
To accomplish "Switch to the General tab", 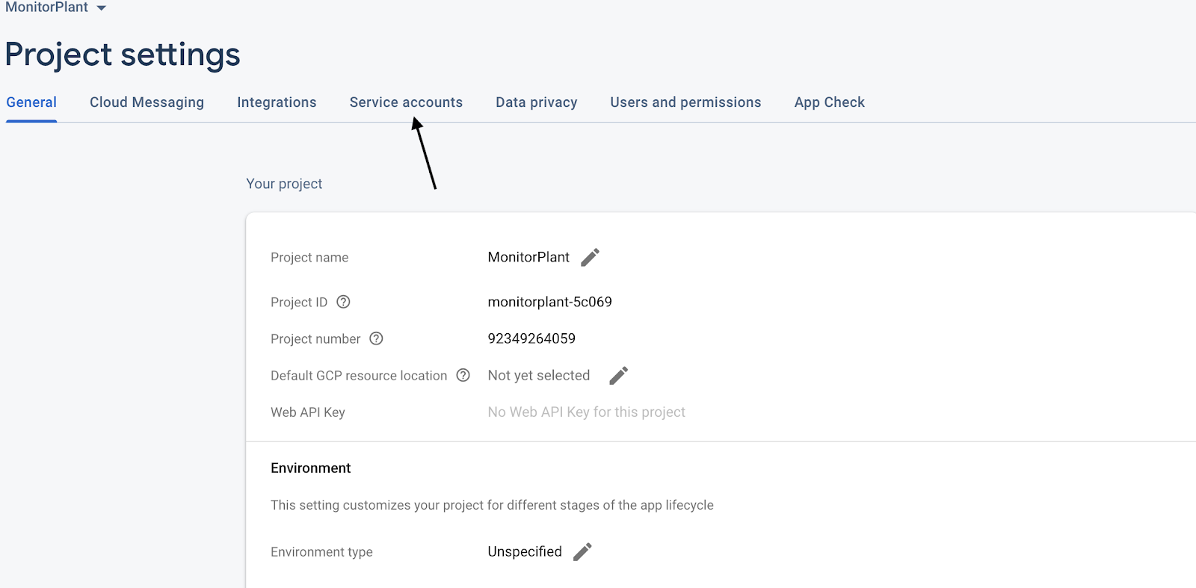I will pyautogui.click(x=31, y=102).
